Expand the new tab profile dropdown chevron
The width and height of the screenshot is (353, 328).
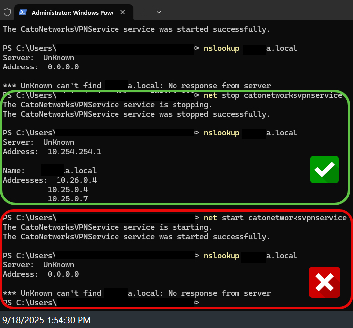click(x=159, y=12)
